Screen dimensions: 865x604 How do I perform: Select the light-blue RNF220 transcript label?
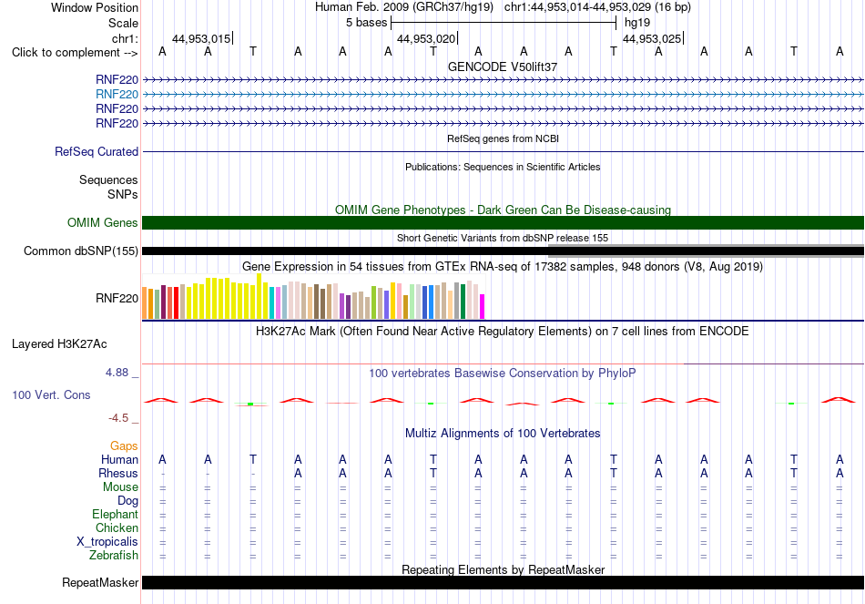[117, 94]
